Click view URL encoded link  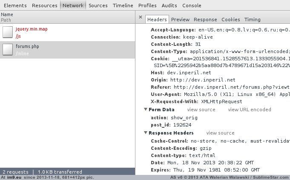click(x=249, y=110)
